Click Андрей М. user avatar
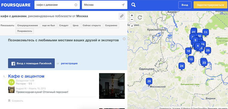The image size is (228, 109). tap(11, 90)
